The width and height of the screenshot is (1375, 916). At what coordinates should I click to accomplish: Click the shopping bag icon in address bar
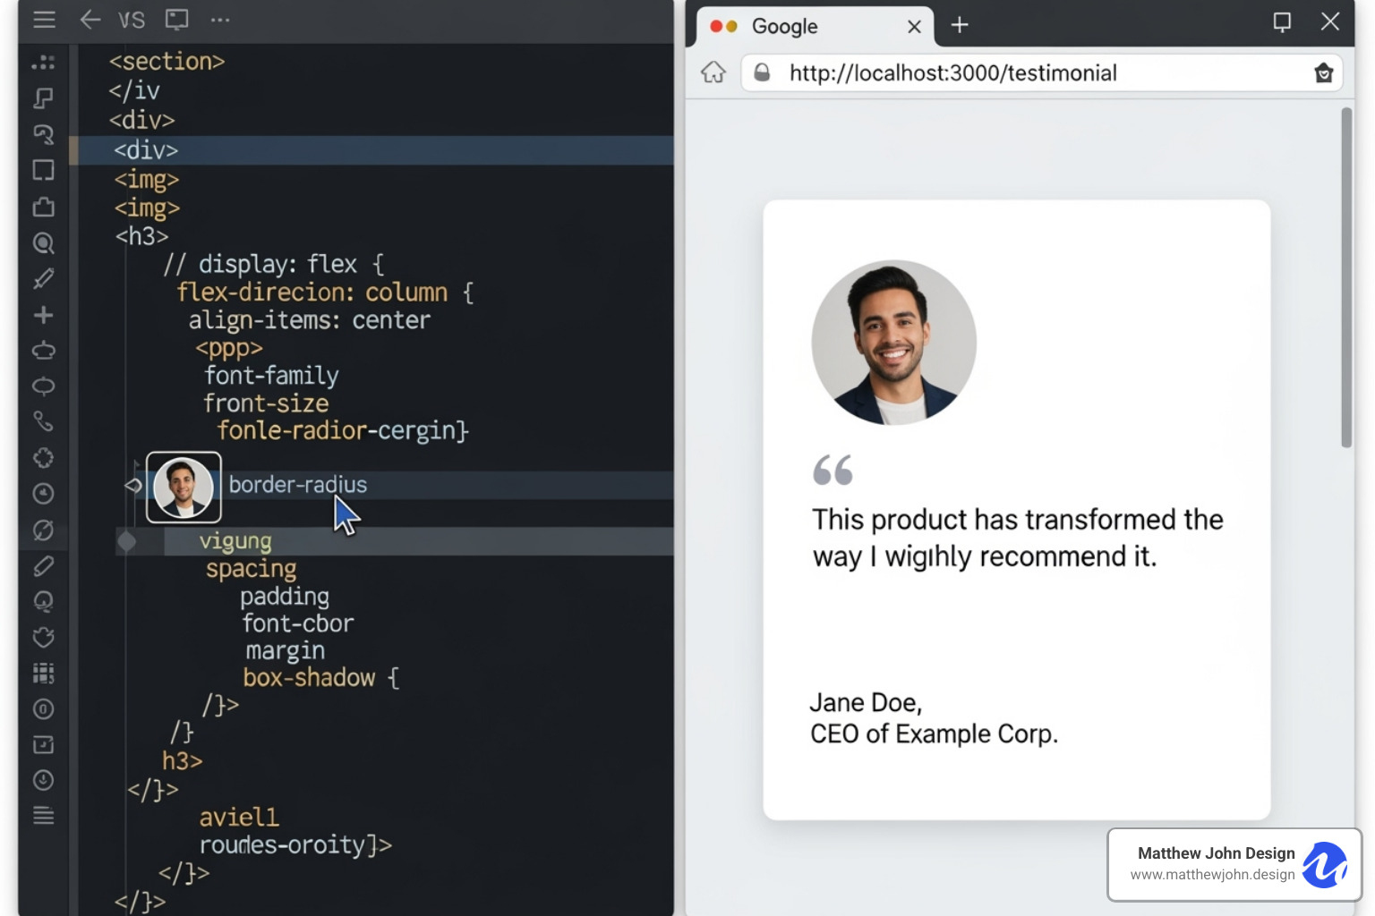(x=1324, y=73)
